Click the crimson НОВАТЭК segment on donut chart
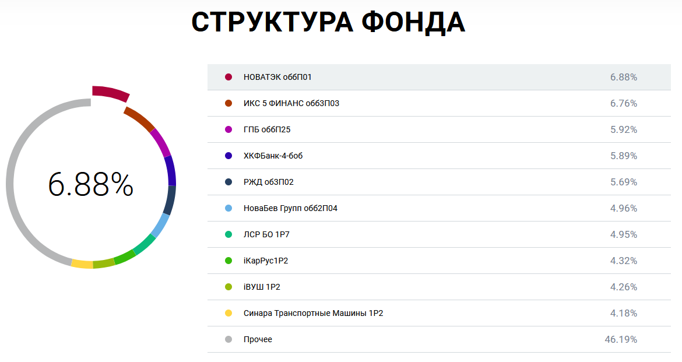The width and height of the screenshot is (682, 362). (111, 93)
